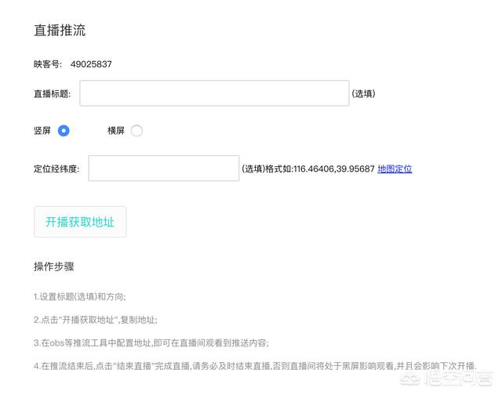This screenshot has width=502, height=395.
Task: Click step 3 text mentioning obs
Action: [151, 342]
